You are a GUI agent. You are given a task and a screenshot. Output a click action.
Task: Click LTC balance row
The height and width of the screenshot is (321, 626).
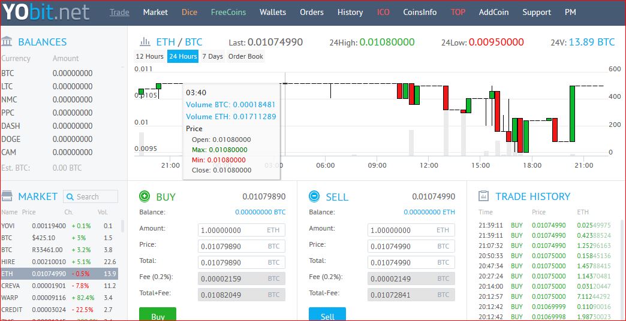(47, 86)
